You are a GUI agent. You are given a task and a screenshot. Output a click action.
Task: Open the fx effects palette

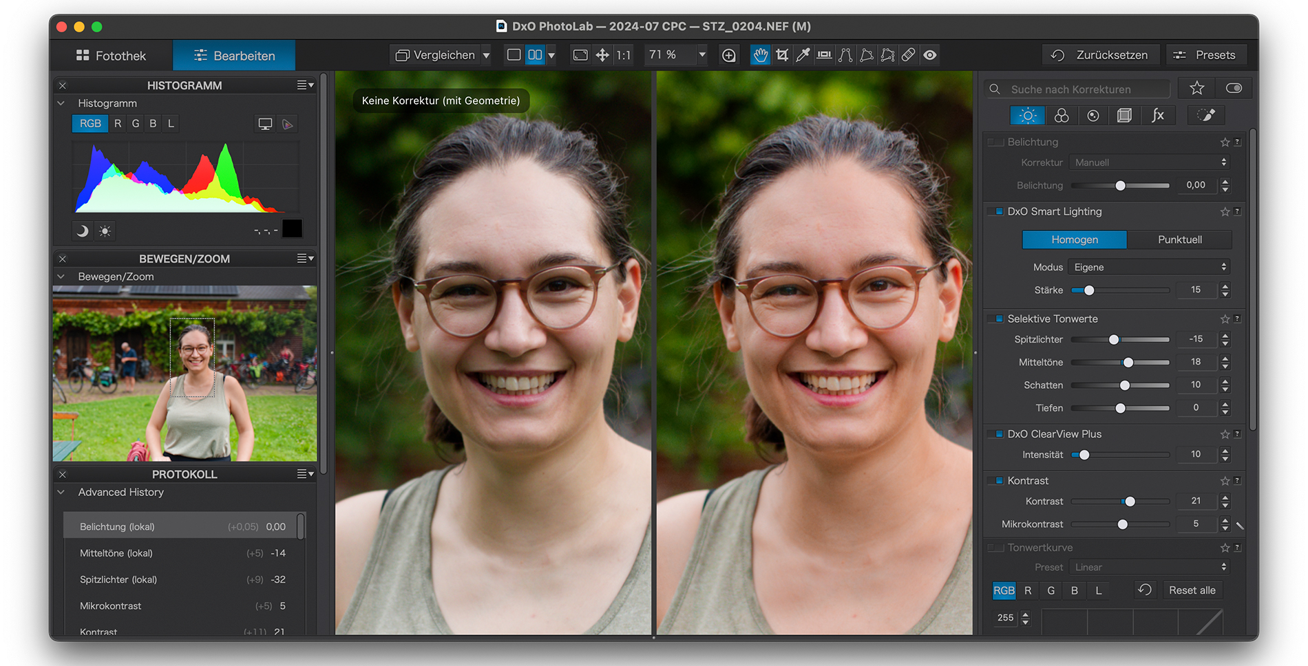[x=1158, y=116]
